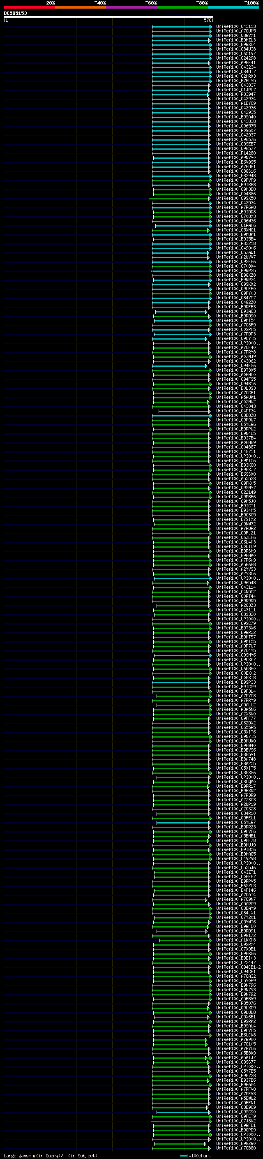Click the UniRef100_A3A5N6 label
263x1159 pixels.
pos(236,709)
